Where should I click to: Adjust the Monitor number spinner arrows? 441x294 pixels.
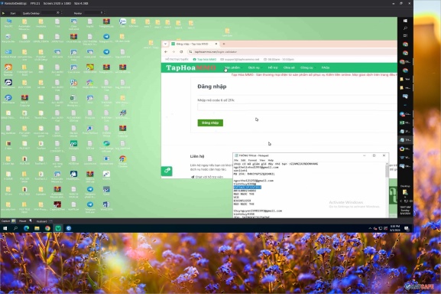coord(105,13)
